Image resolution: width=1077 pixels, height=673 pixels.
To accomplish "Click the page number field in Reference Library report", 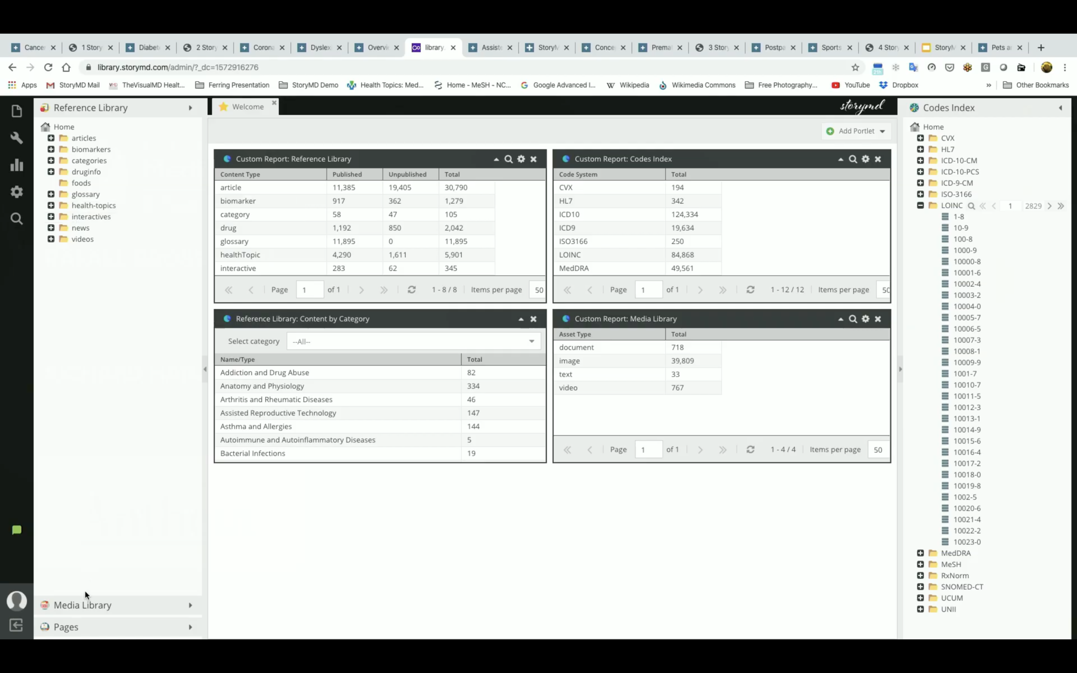I will tap(309, 290).
